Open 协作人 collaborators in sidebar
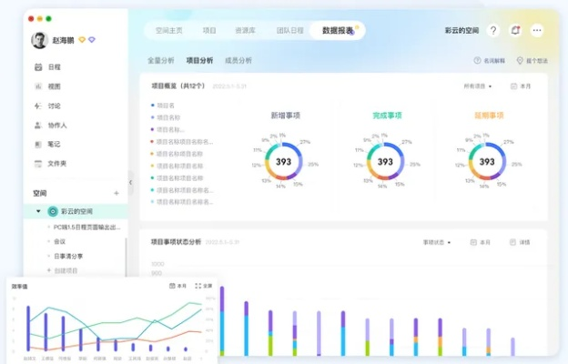568x364 pixels. pos(55,125)
